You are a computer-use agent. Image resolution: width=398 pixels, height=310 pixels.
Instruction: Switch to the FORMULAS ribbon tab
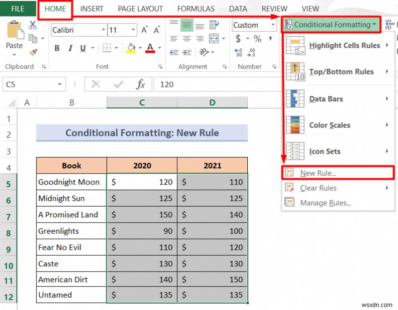196,8
